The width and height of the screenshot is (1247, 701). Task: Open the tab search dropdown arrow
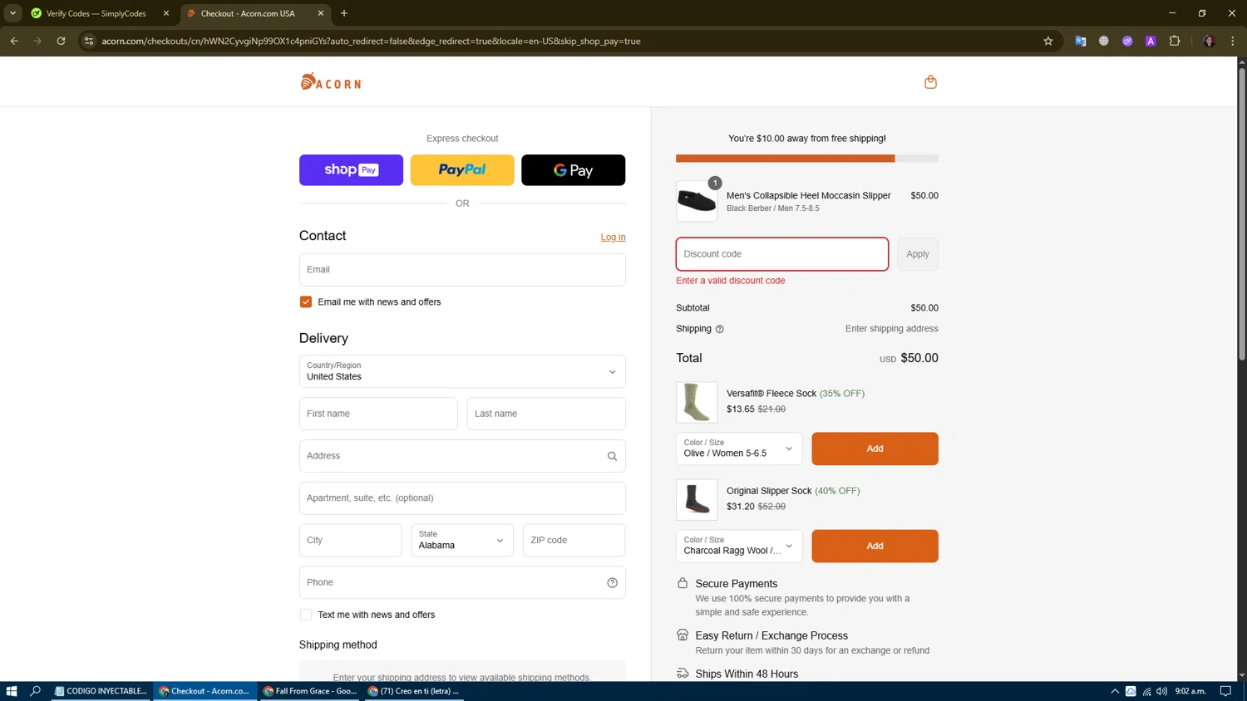click(x=12, y=13)
